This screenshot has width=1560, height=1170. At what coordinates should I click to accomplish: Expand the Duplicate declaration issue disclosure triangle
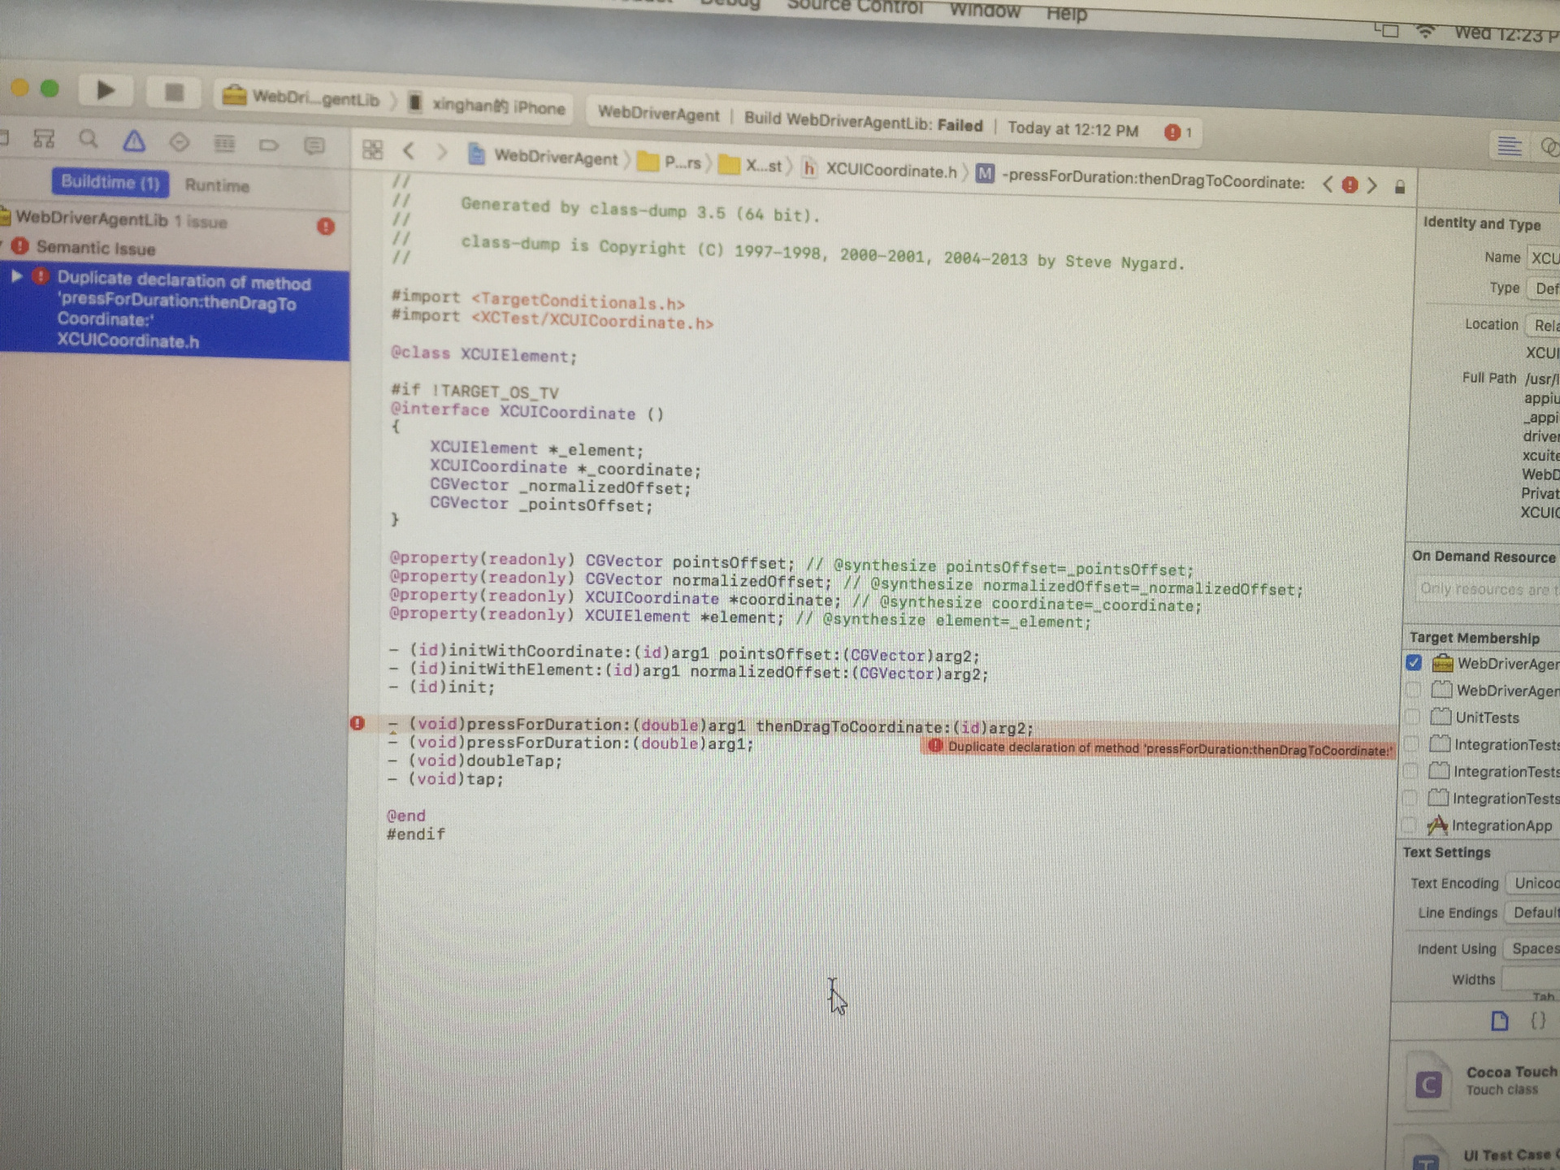[16, 276]
